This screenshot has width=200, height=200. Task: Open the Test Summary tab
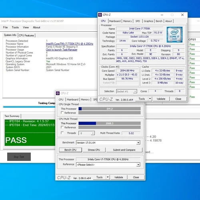12,116
